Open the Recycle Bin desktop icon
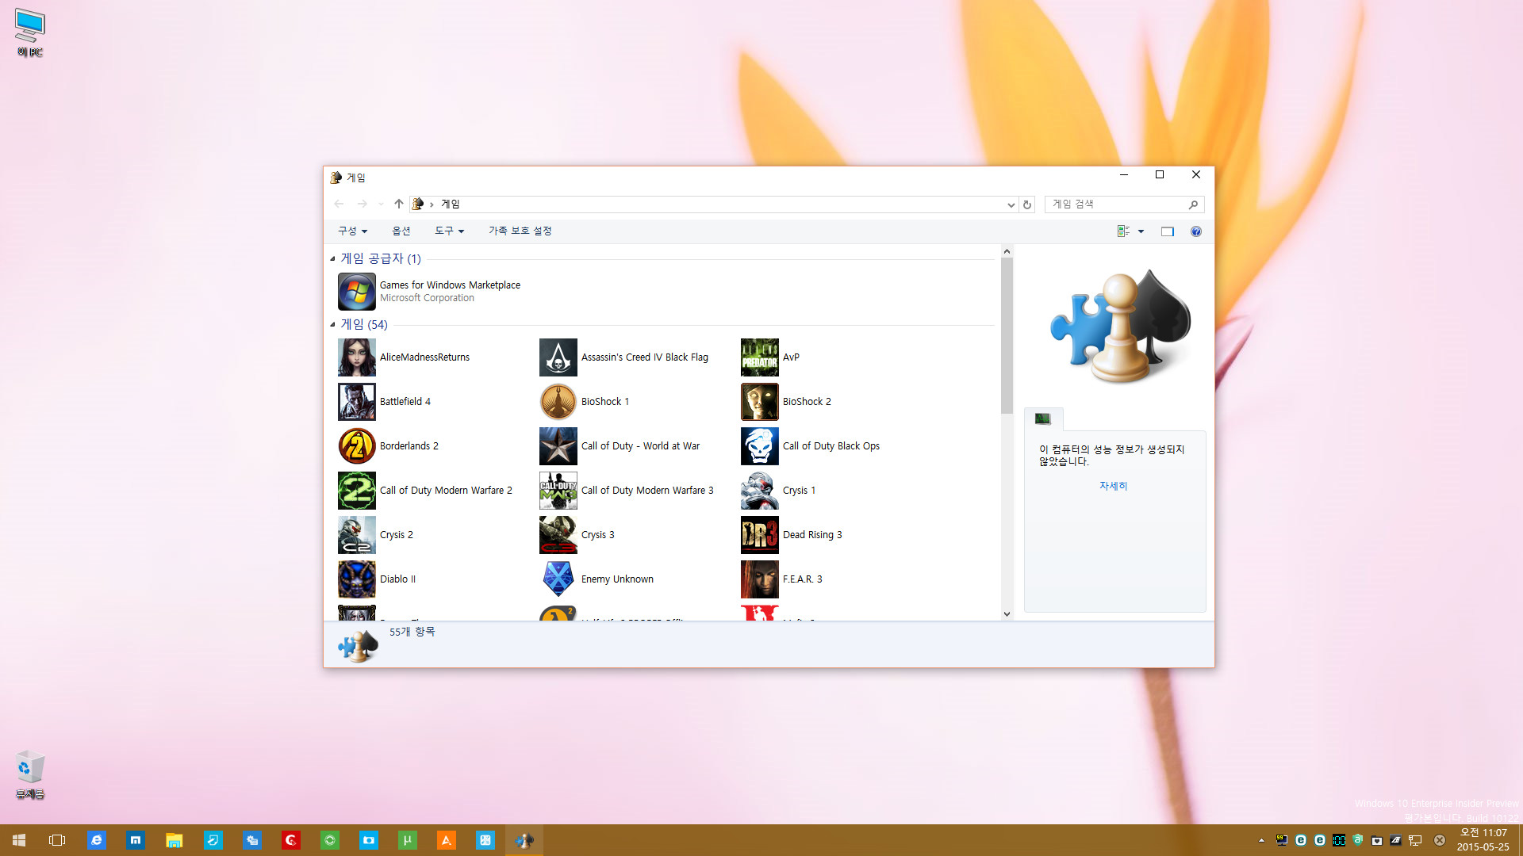Image resolution: width=1523 pixels, height=856 pixels. [30, 774]
